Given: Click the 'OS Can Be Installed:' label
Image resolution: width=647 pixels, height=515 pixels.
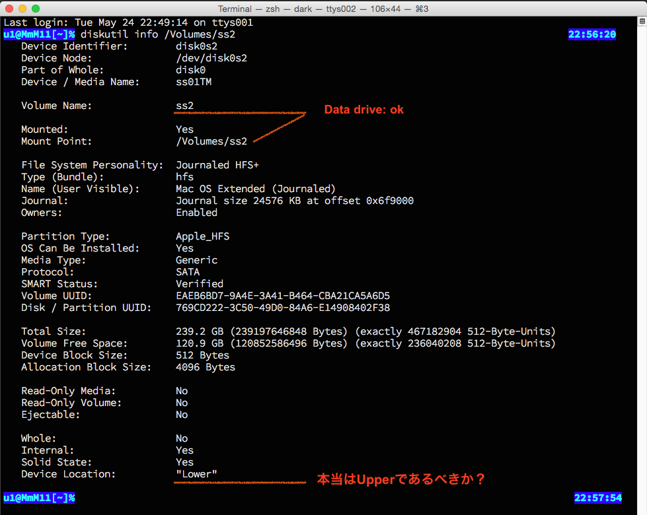Looking at the screenshot, I should point(81,248).
